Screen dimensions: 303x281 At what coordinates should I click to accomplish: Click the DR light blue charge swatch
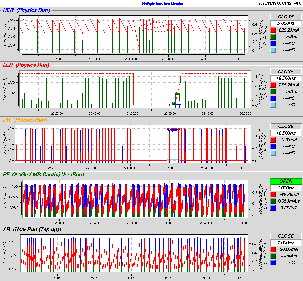(273, 153)
